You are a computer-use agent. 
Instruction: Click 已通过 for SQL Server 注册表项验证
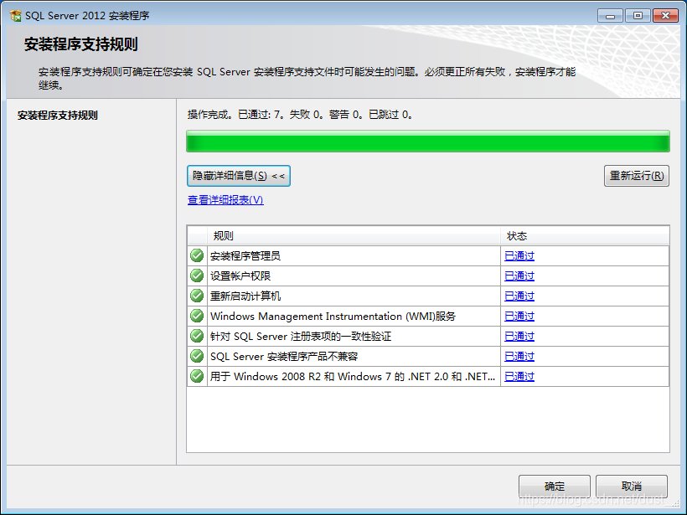coord(519,336)
